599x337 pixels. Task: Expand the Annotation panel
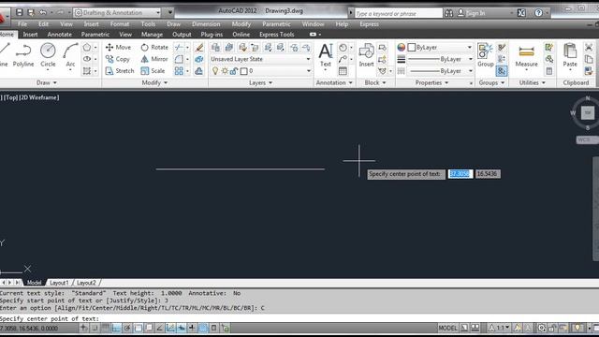click(x=334, y=82)
